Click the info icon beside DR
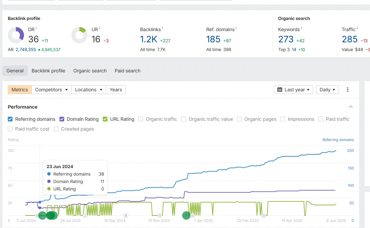Image resolution: width=370 pixels, height=228 pixels. [x=36, y=28]
